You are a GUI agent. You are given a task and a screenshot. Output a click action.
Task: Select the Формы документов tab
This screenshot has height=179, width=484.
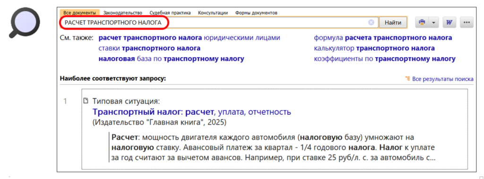click(256, 13)
